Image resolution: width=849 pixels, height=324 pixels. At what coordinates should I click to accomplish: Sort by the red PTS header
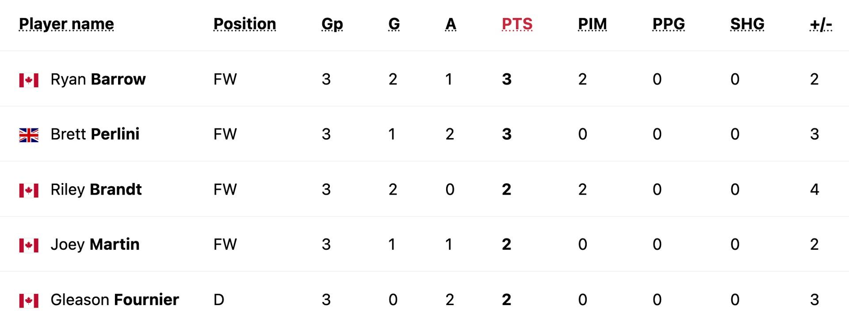pyautogui.click(x=517, y=24)
